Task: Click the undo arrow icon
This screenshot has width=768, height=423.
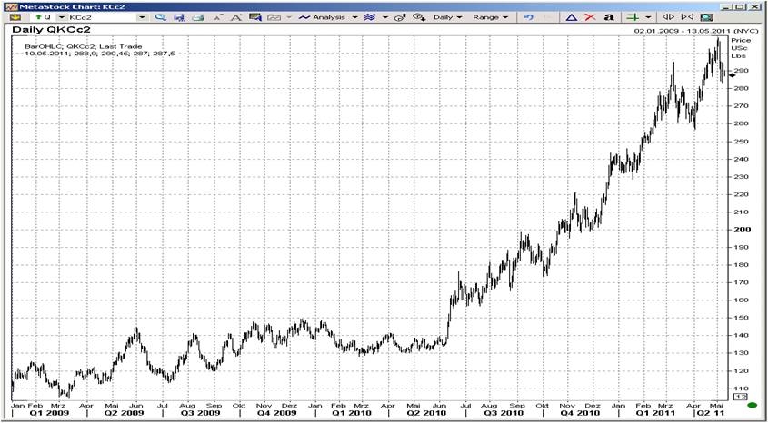Action: [528, 17]
